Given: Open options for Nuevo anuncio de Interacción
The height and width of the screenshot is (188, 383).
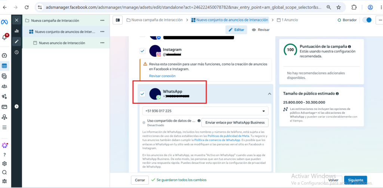Looking at the screenshot, I should 102,43.
